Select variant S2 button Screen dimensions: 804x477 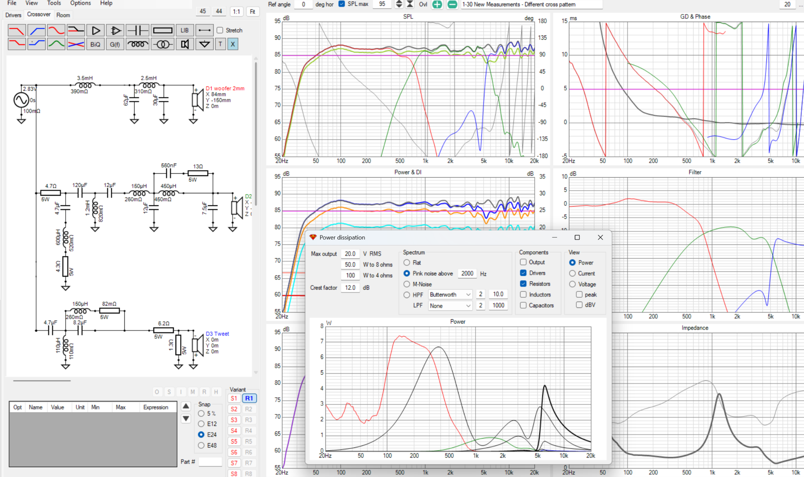[x=234, y=409]
